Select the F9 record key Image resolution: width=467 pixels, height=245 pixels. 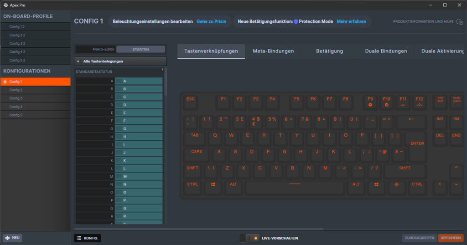(370, 102)
